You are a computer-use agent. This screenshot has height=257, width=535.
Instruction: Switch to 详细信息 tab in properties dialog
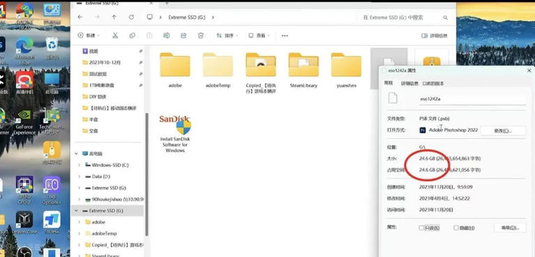point(410,84)
